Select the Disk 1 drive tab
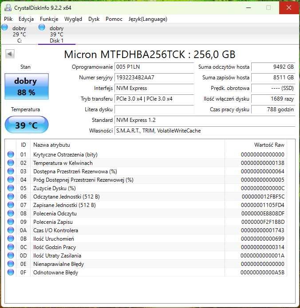 click(x=57, y=34)
